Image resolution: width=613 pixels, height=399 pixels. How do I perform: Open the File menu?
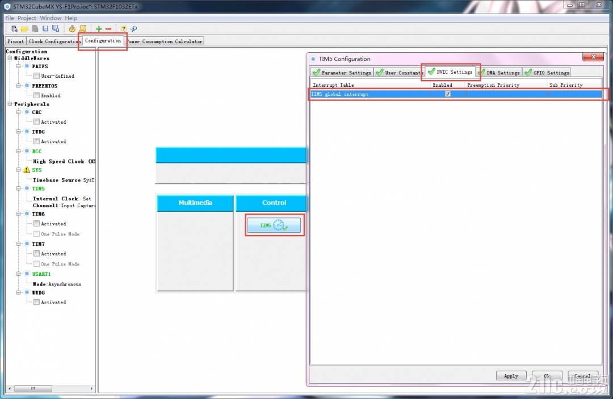tap(10, 18)
